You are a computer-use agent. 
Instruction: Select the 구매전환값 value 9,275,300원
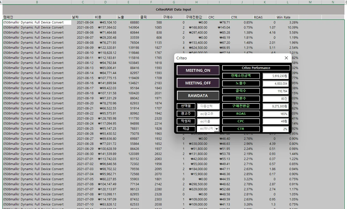(x=275, y=106)
